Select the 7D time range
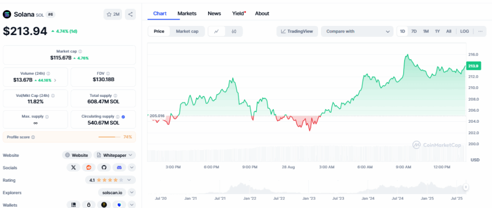The image size is (492, 208). (414, 31)
